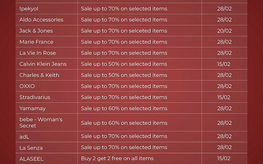Click the Buy 2 get 2 free offer

point(117,158)
